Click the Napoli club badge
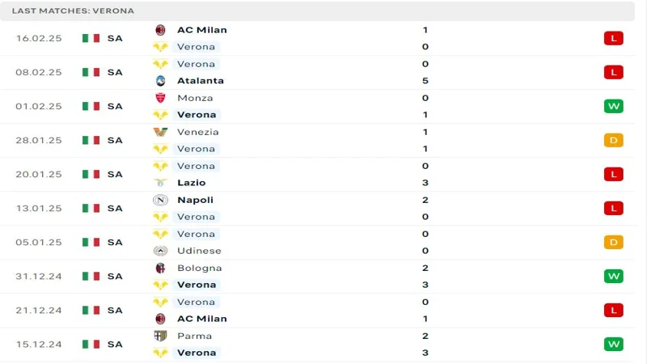Screen dimensions: 647x364 (160, 200)
